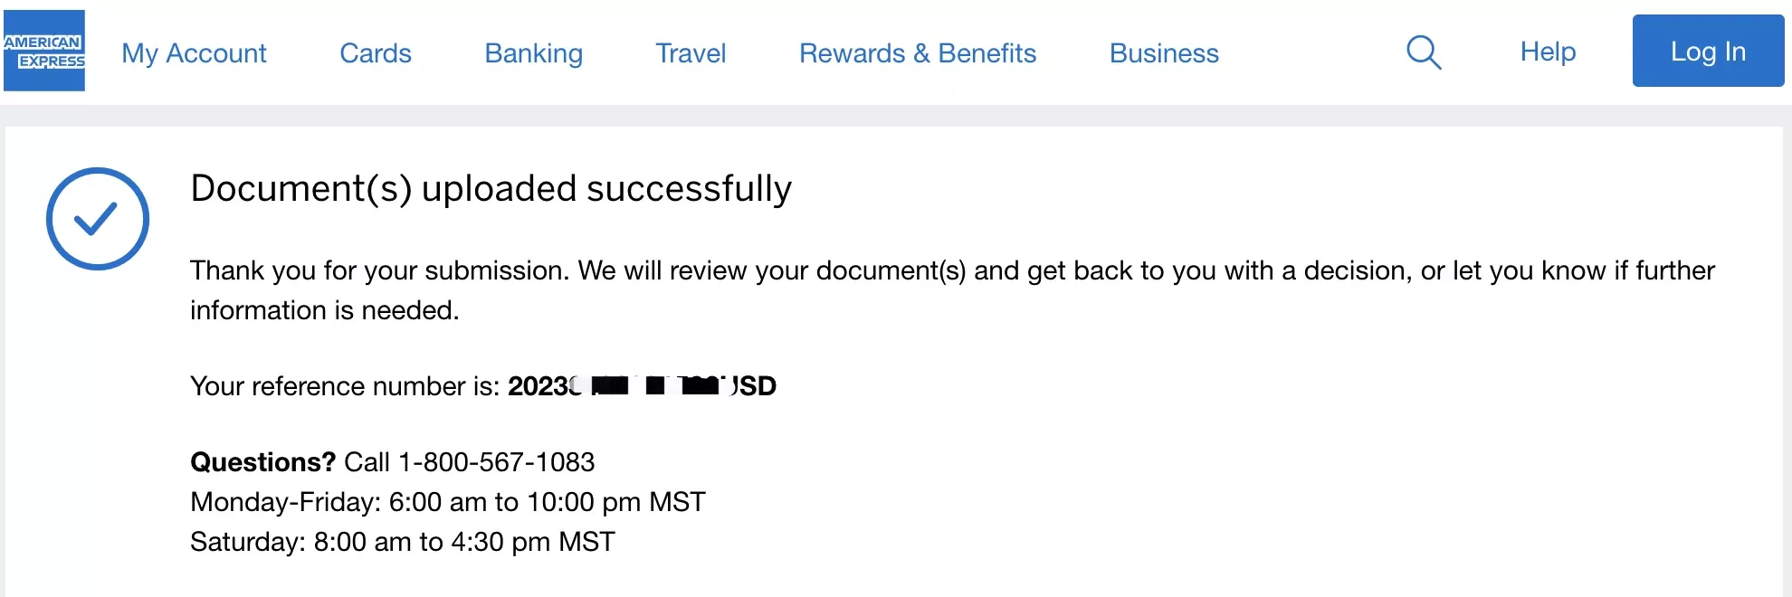Click the Document(s) uploaded successfully heading

(491, 188)
